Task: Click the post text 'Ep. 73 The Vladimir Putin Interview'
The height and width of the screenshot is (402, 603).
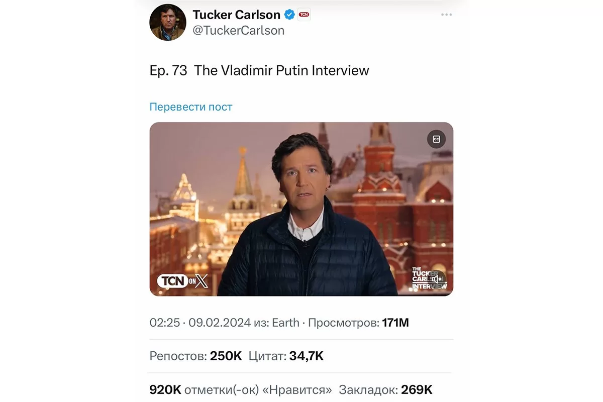Action: point(259,70)
